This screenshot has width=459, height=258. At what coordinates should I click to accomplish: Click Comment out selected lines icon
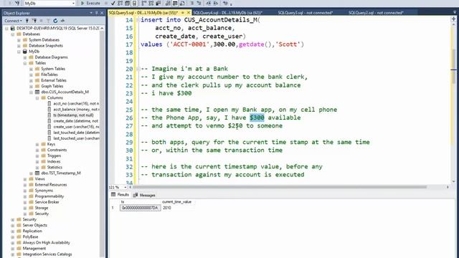(192, 3)
